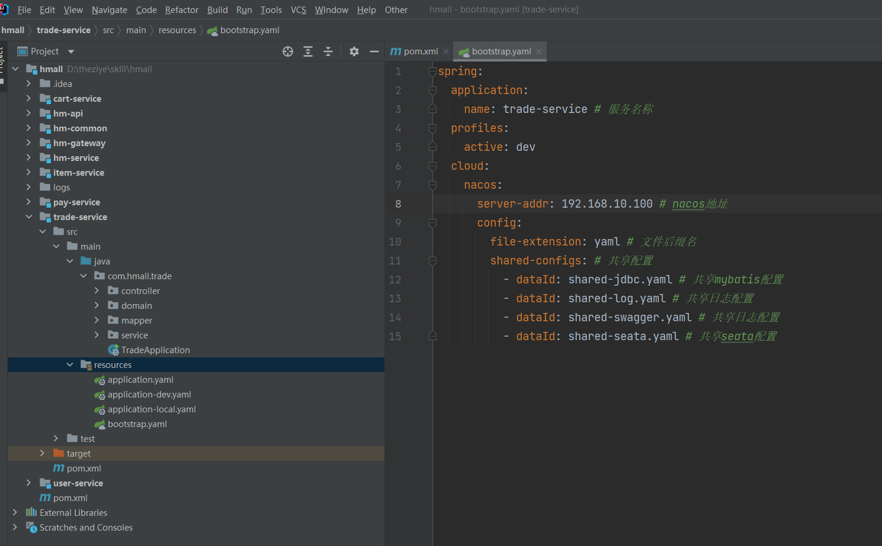
Task: Select the item-service module
Action: (x=79, y=173)
